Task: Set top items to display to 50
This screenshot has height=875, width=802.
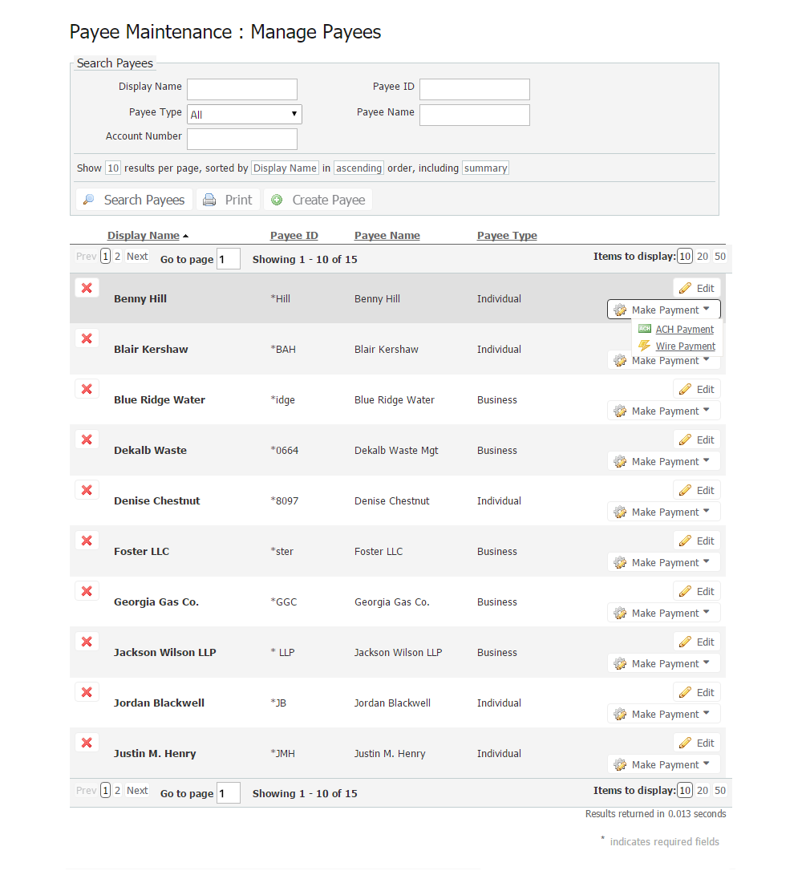Action: (720, 257)
